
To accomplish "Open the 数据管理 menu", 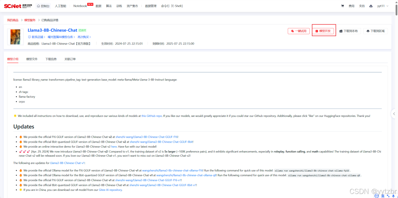I will pos(151,6).
